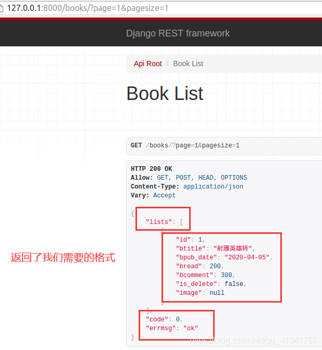Image resolution: width=322 pixels, height=350 pixels.
Task: Click the "errmsg": "ok" line
Action: (172, 328)
